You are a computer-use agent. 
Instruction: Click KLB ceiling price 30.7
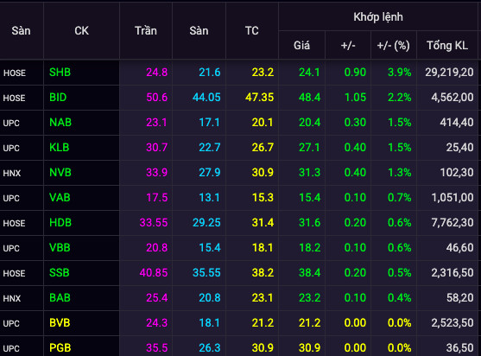(157, 148)
